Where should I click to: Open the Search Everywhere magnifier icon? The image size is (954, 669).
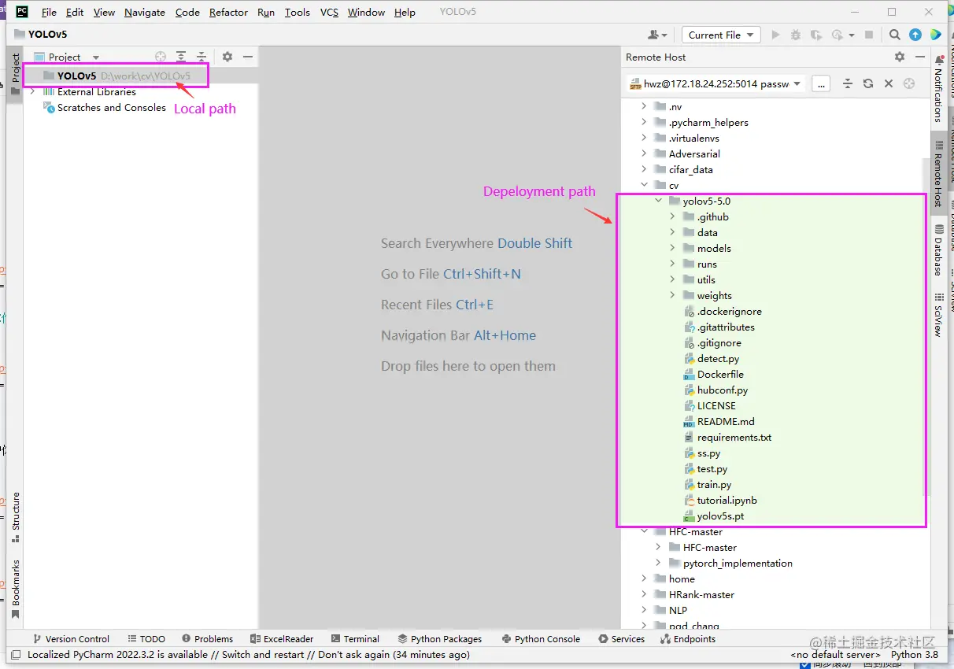click(895, 35)
